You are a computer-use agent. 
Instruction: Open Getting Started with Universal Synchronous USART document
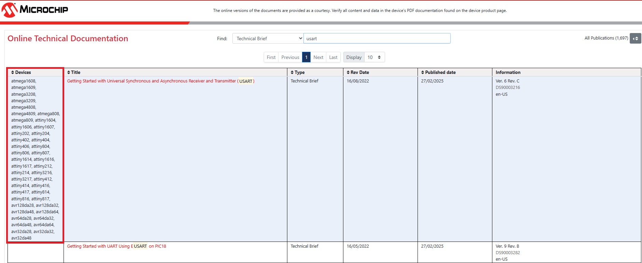tap(161, 81)
